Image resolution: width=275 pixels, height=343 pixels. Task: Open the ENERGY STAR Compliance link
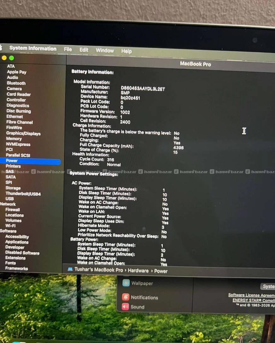(254, 300)
